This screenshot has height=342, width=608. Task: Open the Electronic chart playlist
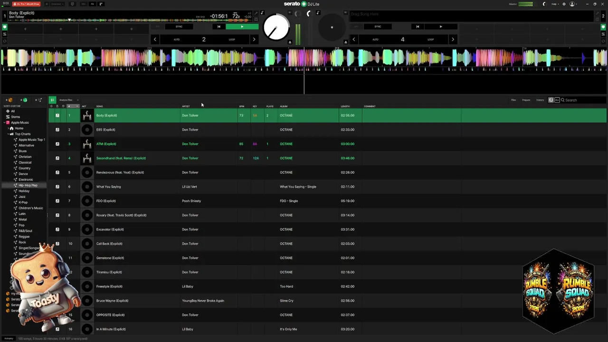[26, 180]
